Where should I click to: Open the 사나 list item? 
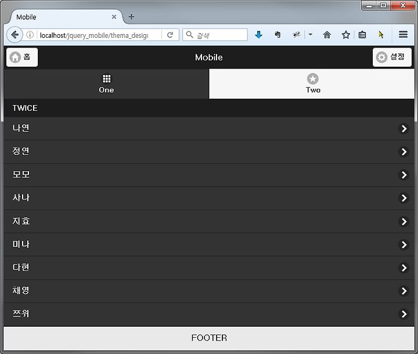point(209,198)
